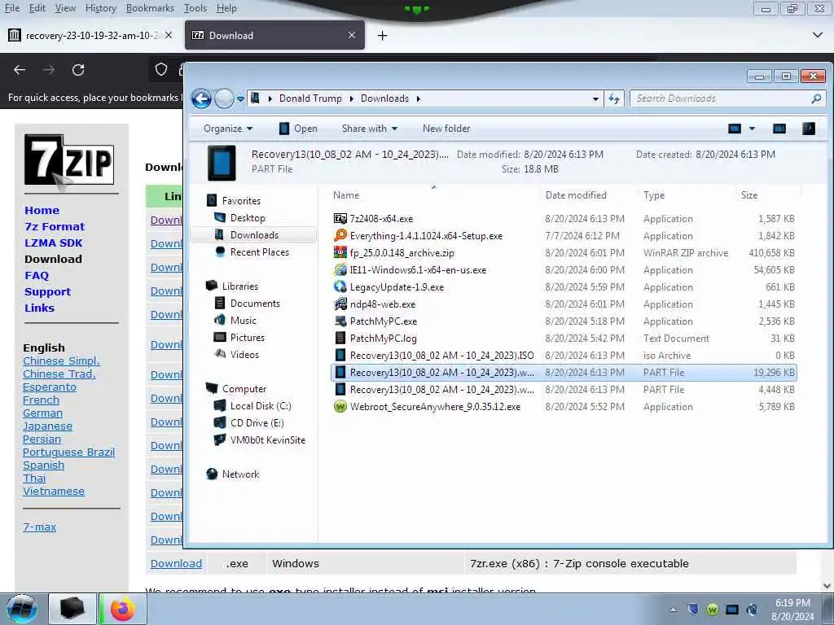Click the search magnifier icon
Viewport: 834px width, 625px height.
point(816,98)
